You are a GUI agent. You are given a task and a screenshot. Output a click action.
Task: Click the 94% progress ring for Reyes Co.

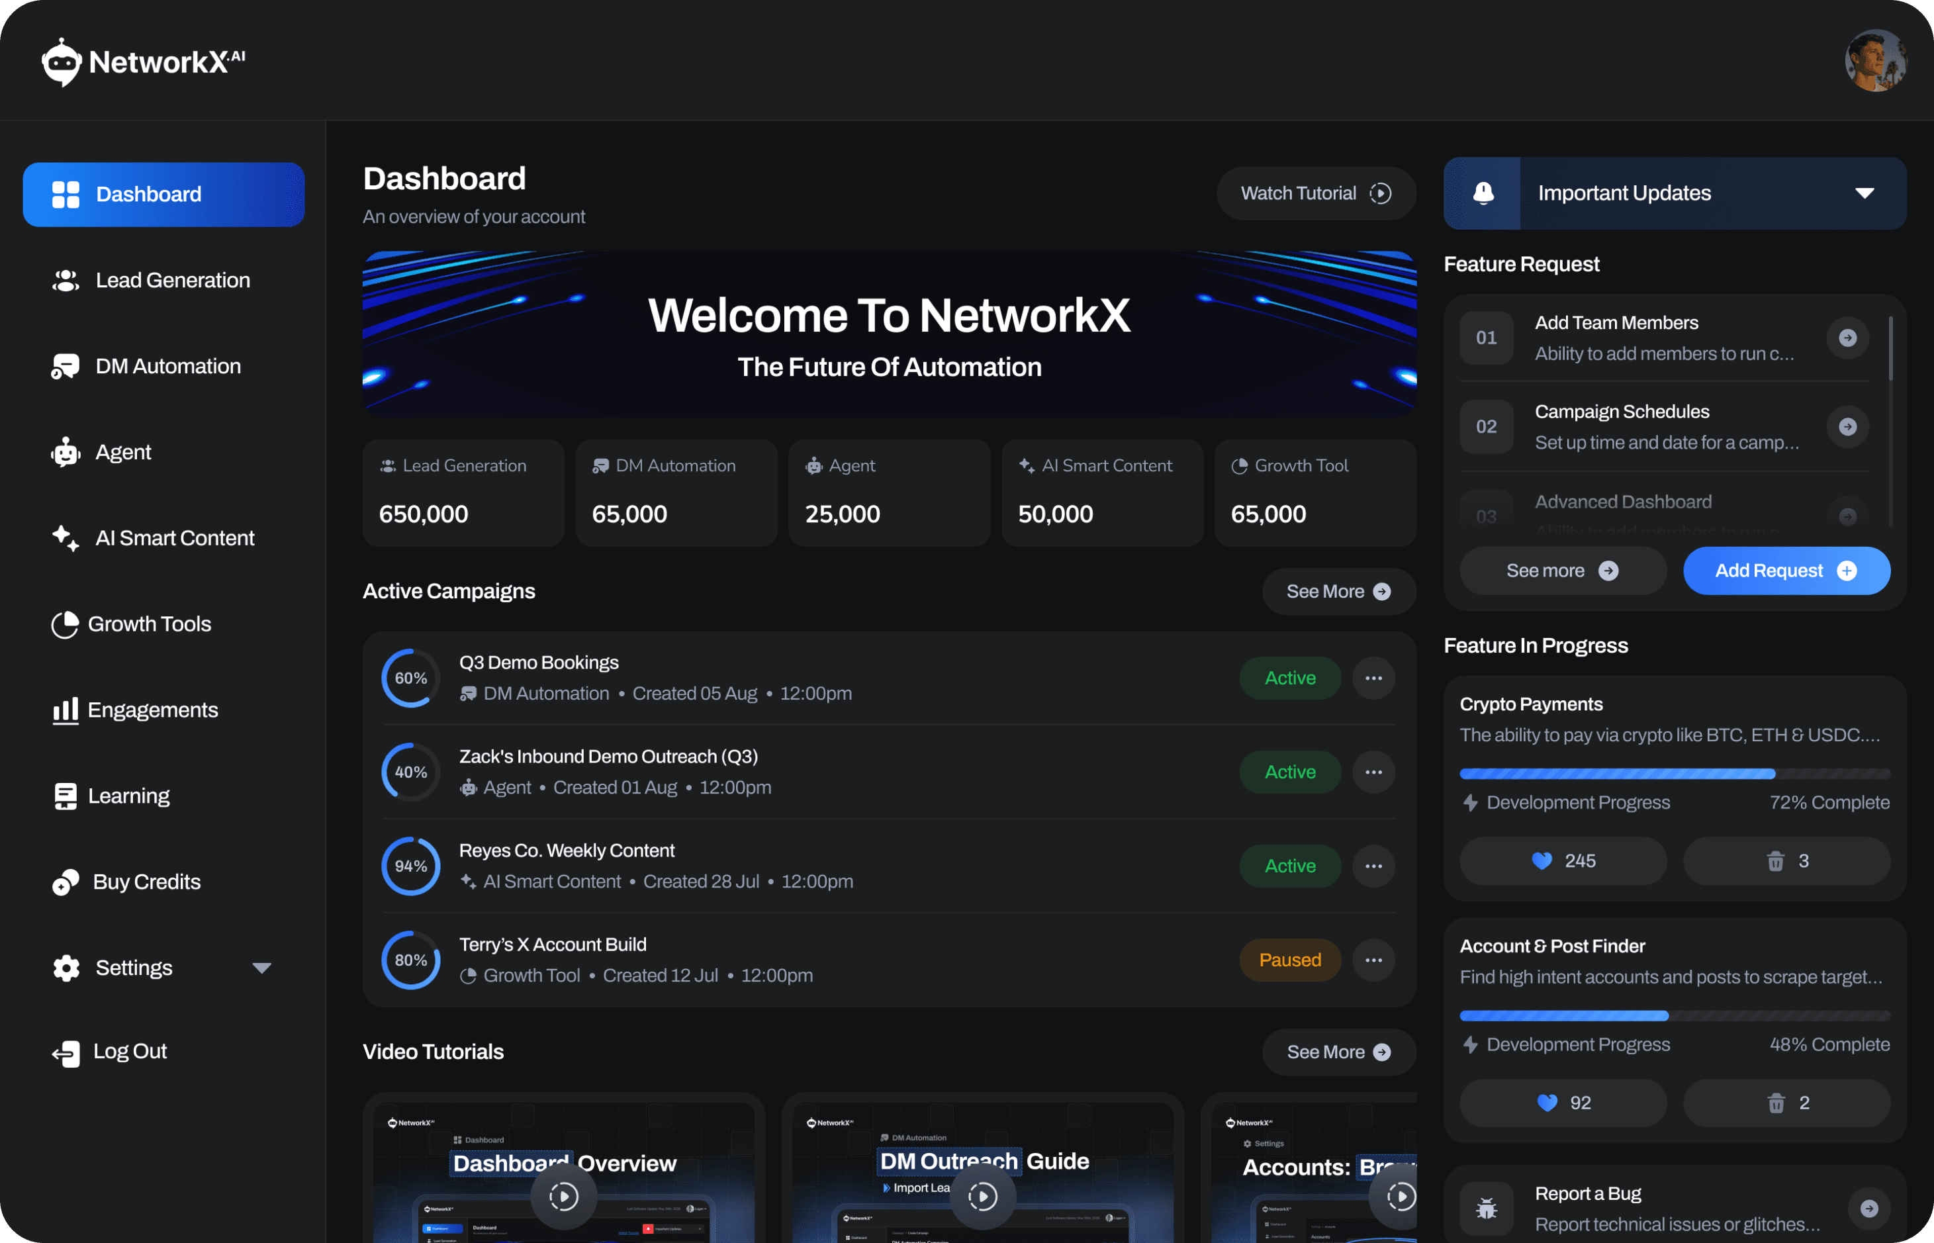coord(411,866)
